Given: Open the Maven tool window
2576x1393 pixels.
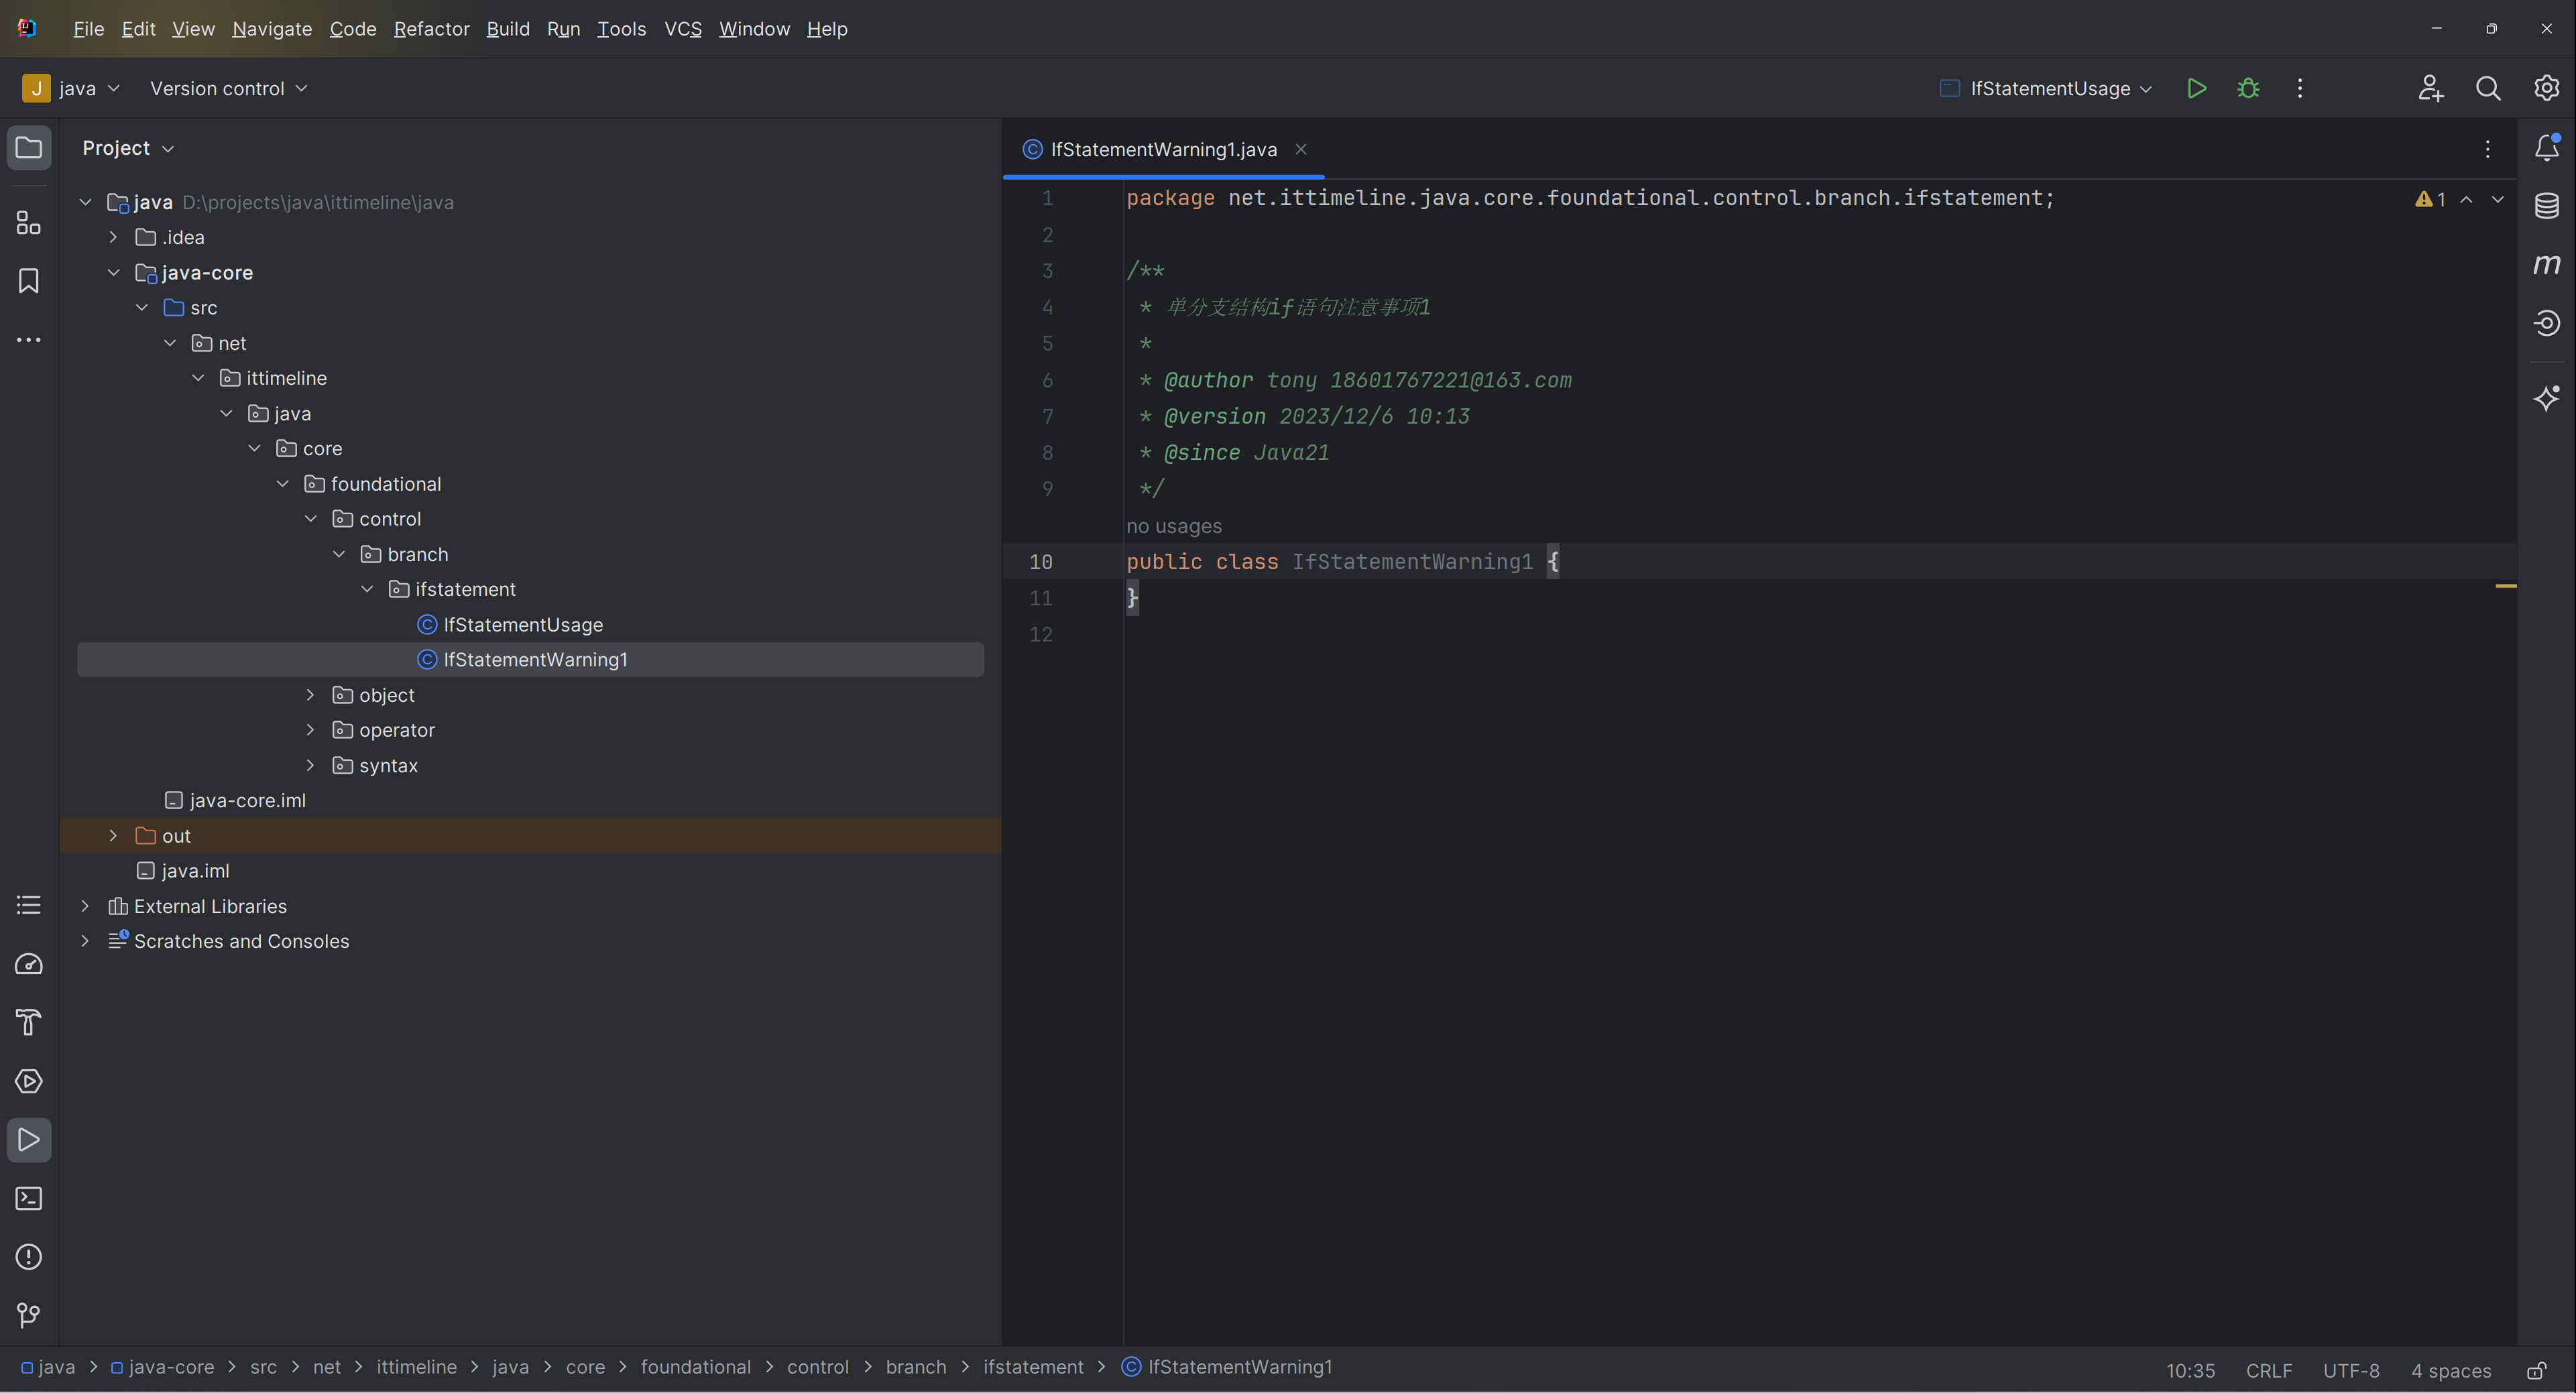Looking at the screenshot, I should tap(2546, 264).
